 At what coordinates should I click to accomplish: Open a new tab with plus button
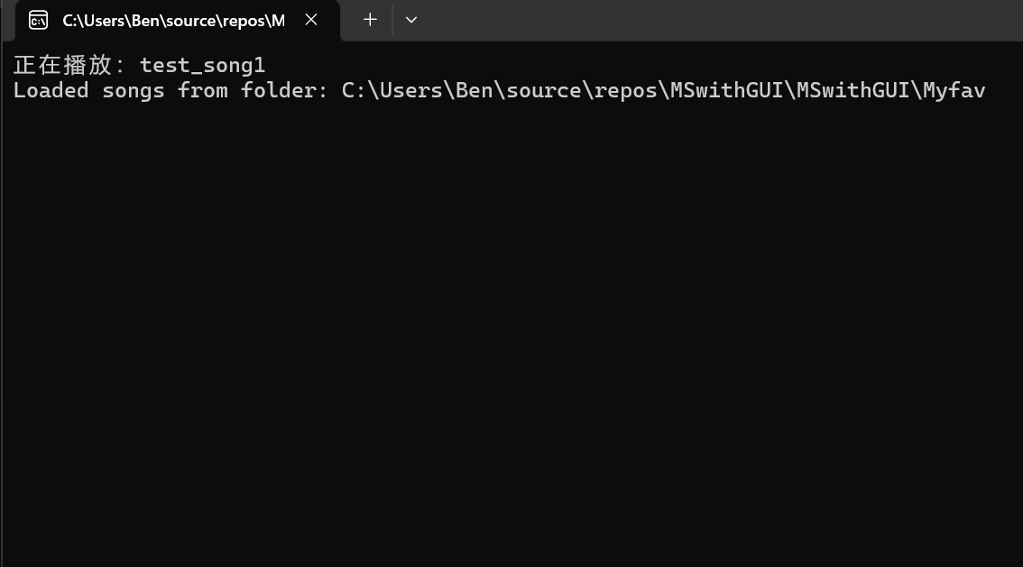point(370,20)
